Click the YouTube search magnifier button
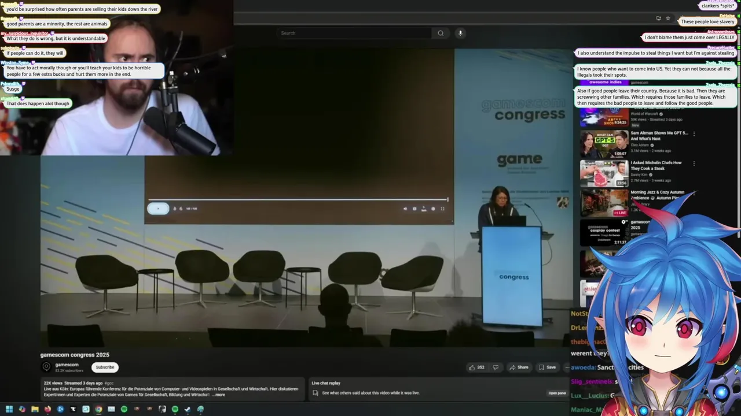 [441, 33]
